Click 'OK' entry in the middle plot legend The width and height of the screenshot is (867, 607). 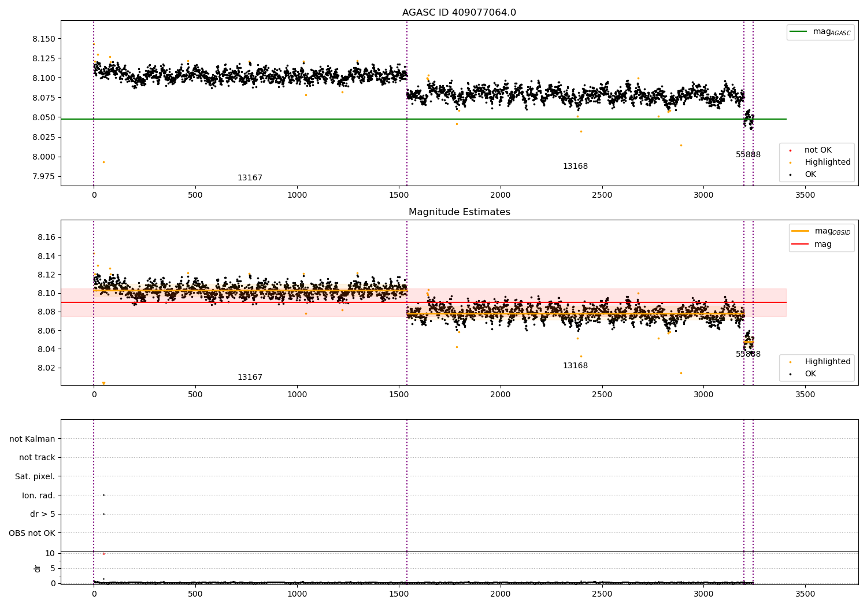tap(810, 374)
